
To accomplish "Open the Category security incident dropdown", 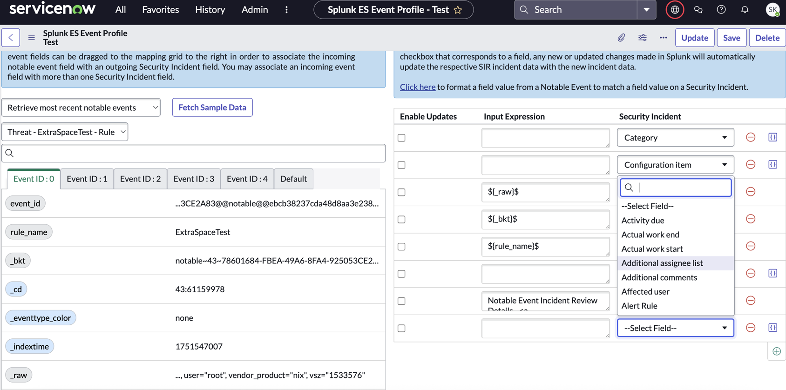I will point(676,137).
